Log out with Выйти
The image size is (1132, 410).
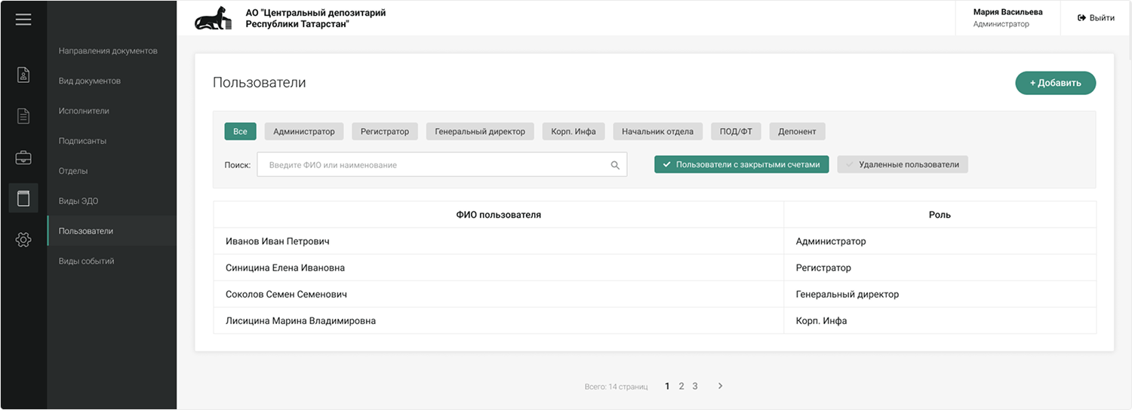click(x=1095, y=18)
